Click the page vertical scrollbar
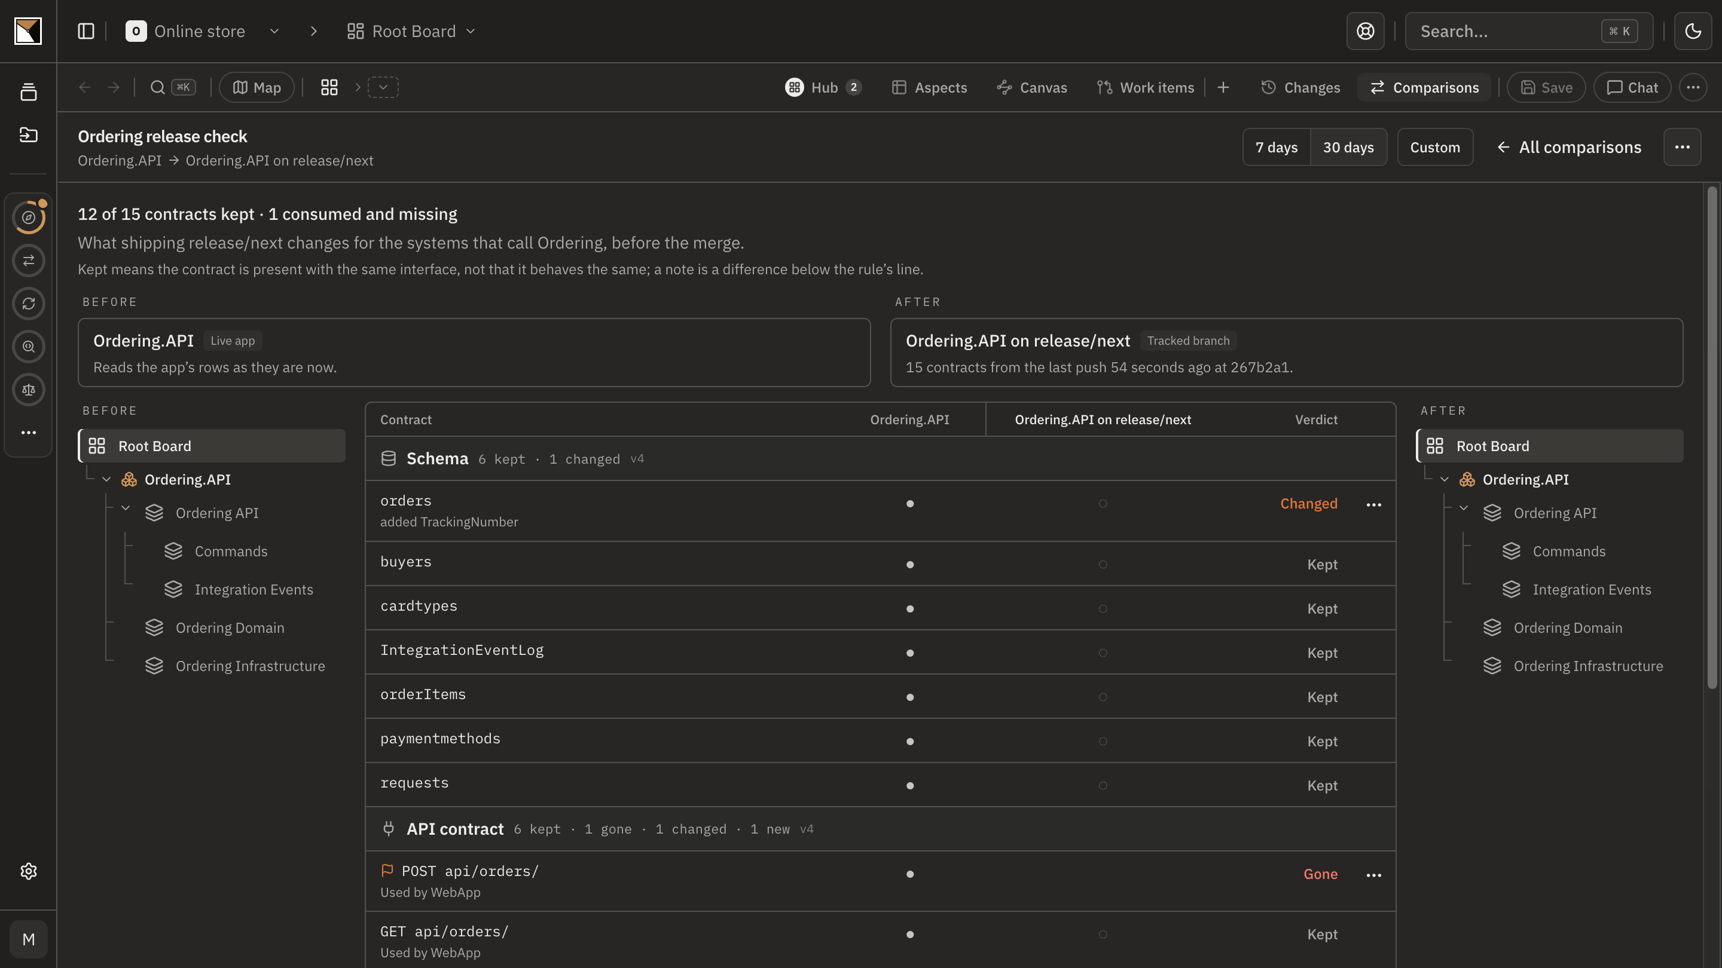1722x968 pixels. pyautogui.click(x=1712, y=437)
